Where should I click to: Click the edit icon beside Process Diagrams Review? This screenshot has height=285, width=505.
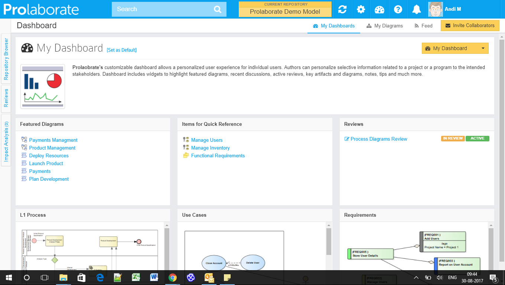click(347, 139)
